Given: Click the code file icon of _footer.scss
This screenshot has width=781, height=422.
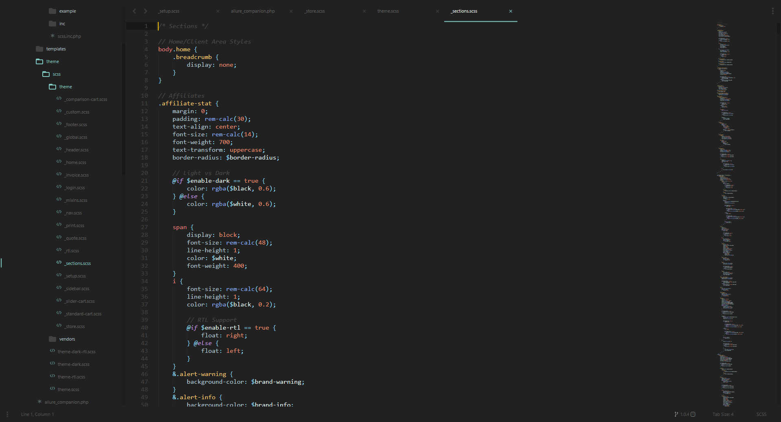Looking at the screenshot, I should click(59, 124).
